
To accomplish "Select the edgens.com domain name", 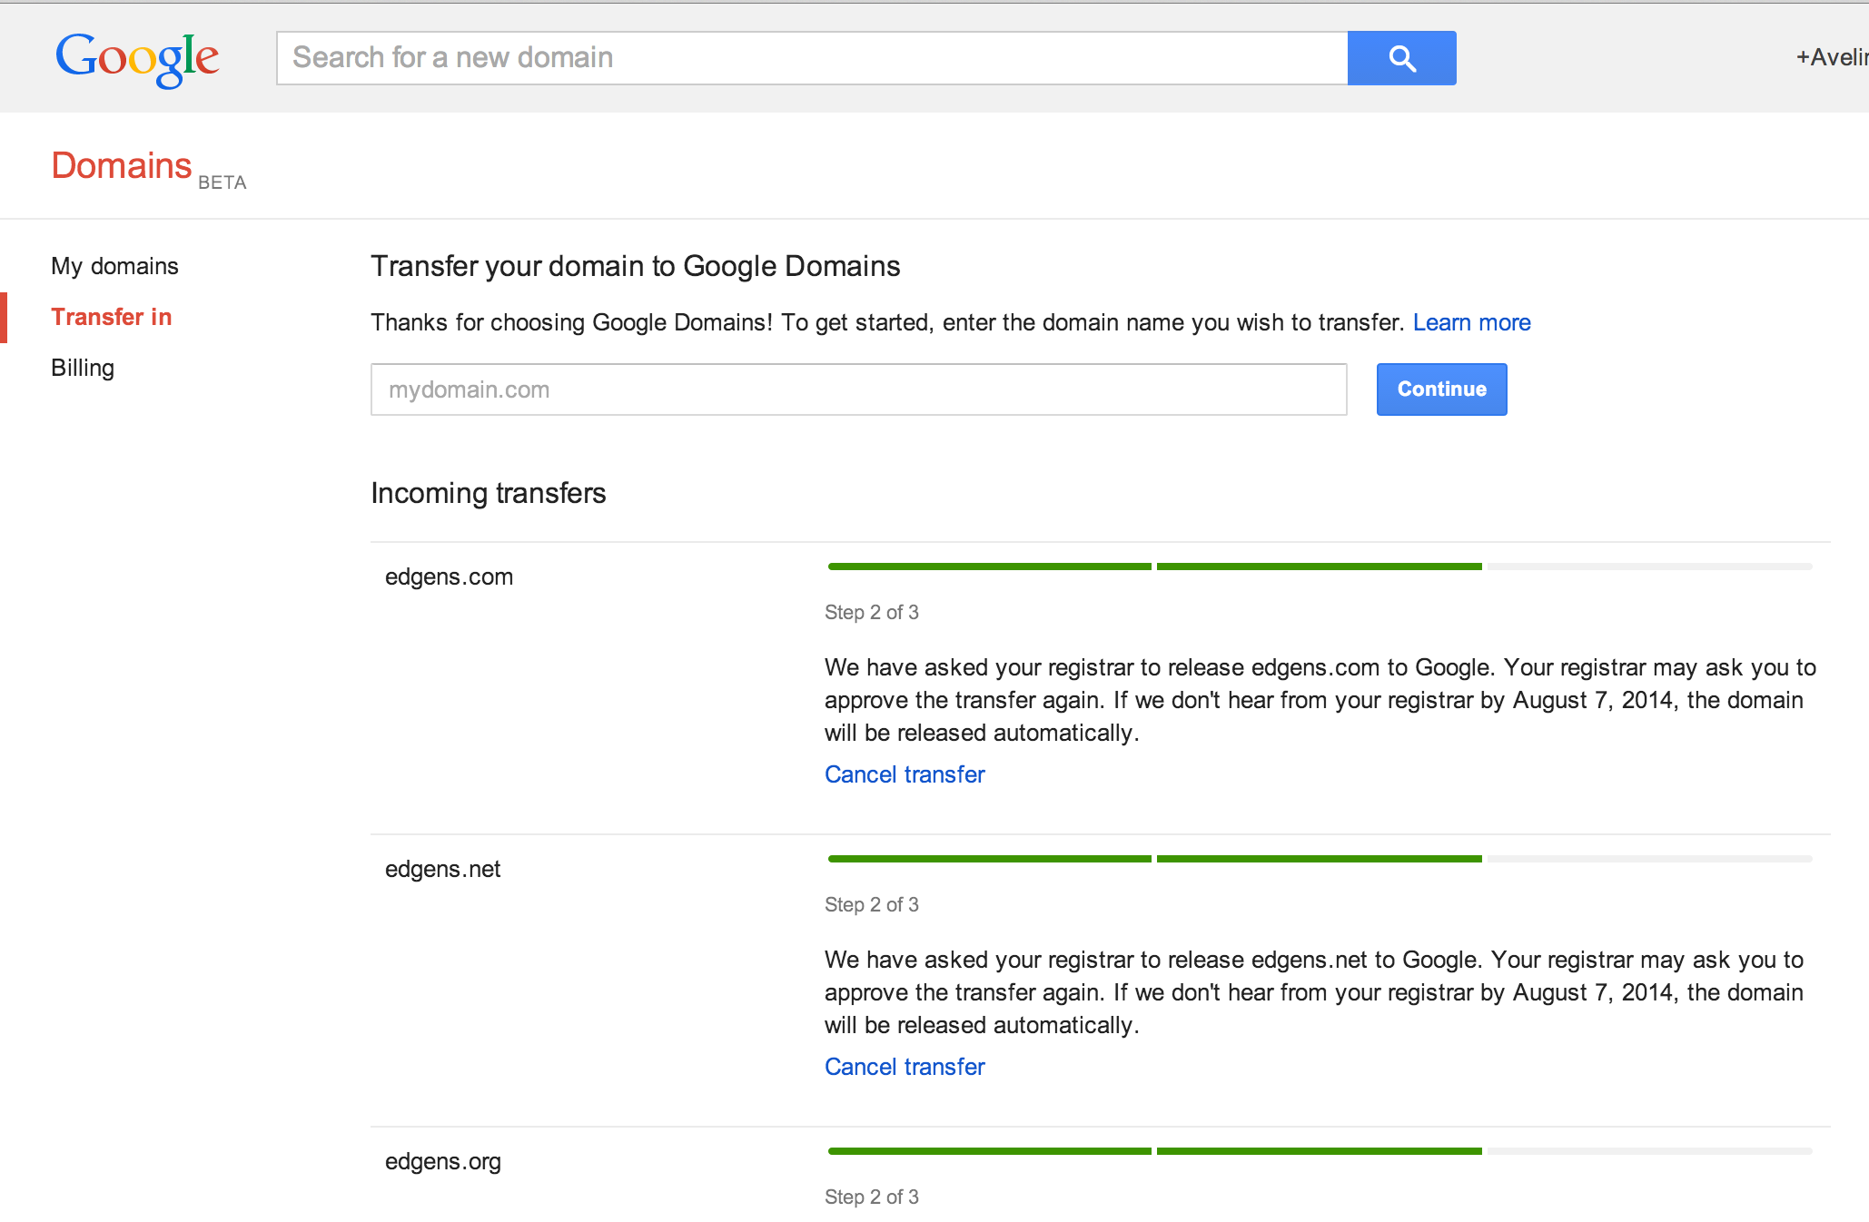I will point(449,577).
